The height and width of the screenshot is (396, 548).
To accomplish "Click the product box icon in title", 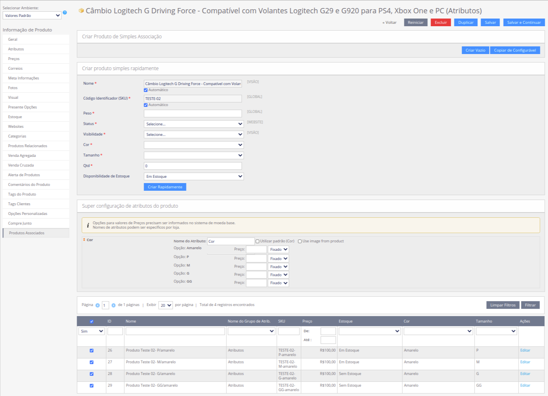I will pyautogui.click(x=81, y=11).
